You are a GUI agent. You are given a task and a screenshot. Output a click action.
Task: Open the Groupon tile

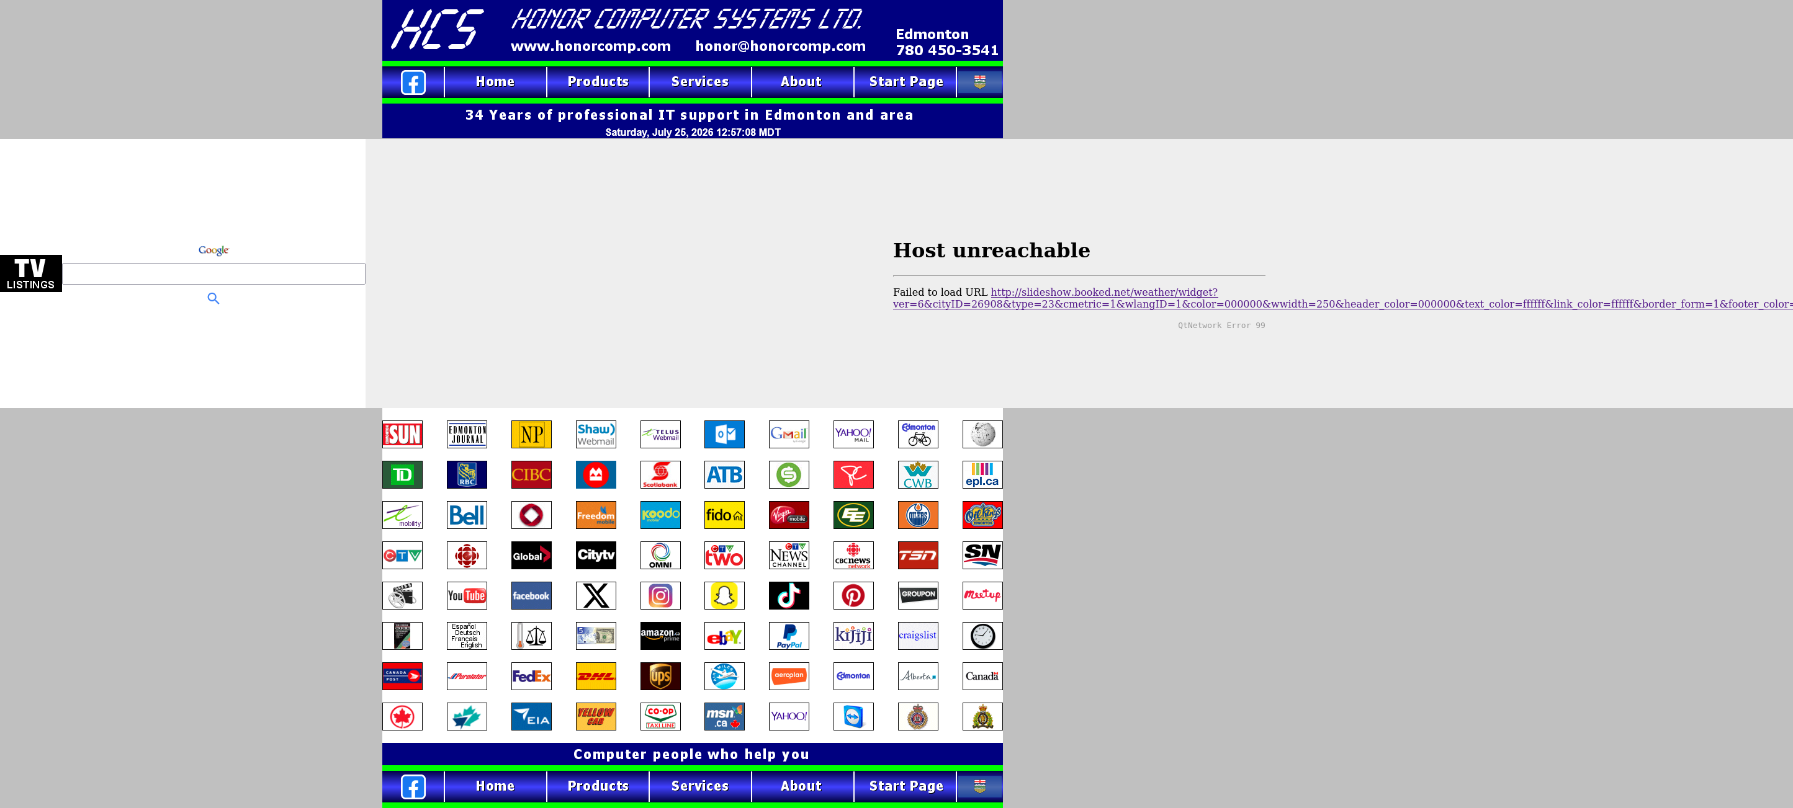coord(918,596)
